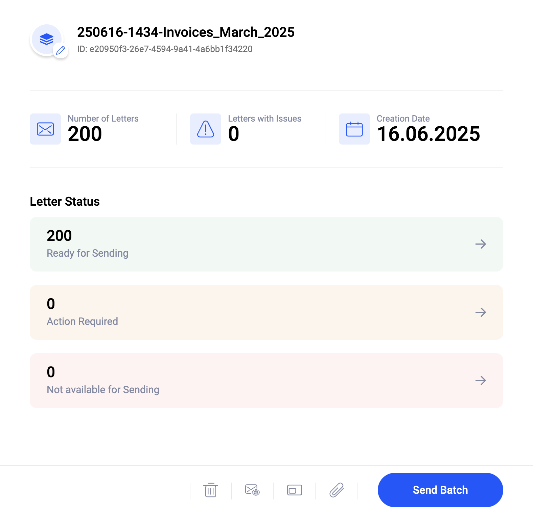533x514 pixels.
Task: Open Ready for Sending via its arrow
Action: 481,244
